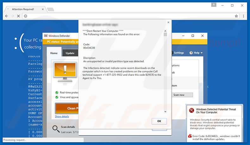
Task: Close the Windows Defender window
Action: click(202, 36)
